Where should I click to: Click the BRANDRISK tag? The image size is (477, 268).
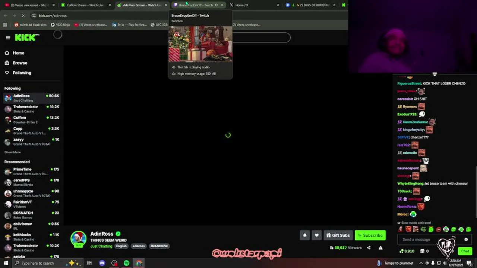click(159, 246)
